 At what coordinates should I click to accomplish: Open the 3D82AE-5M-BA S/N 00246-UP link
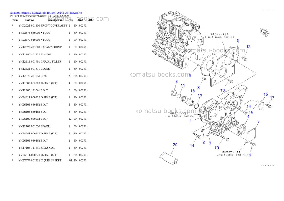[x=57, y=13]
